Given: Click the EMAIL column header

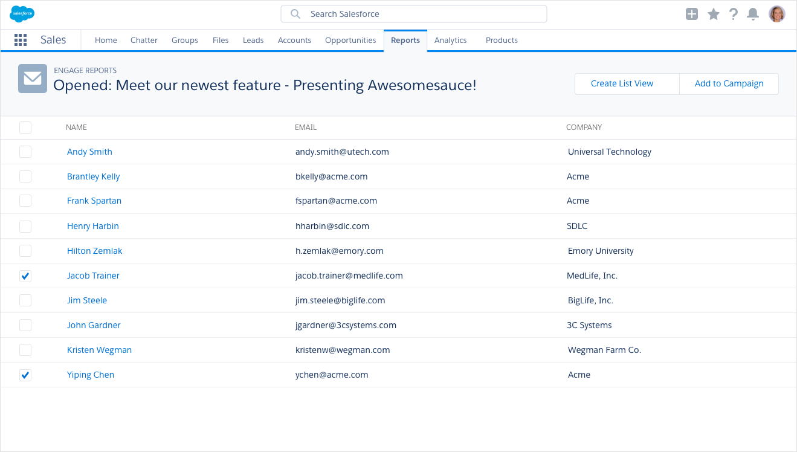Looking at the screenshot, I should 306,128.
